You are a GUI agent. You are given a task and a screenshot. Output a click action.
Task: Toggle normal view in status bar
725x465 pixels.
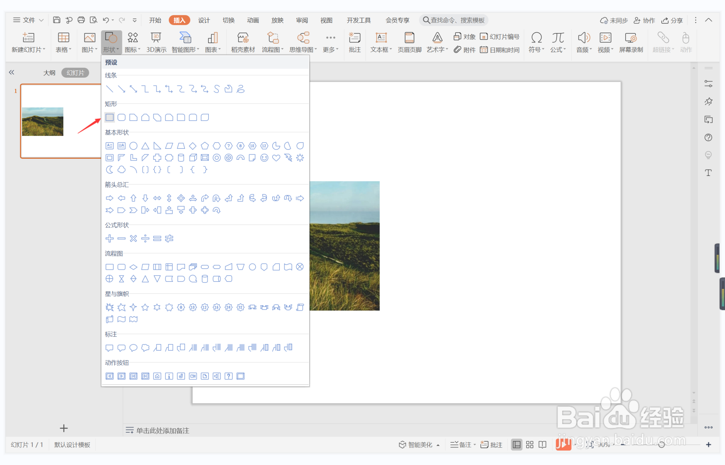coord(517,444)
